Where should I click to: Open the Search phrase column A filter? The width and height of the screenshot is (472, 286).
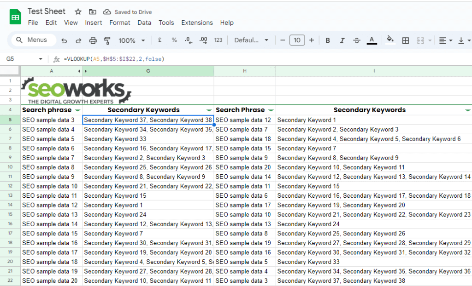pyautogui.click(x=77, y=110)
